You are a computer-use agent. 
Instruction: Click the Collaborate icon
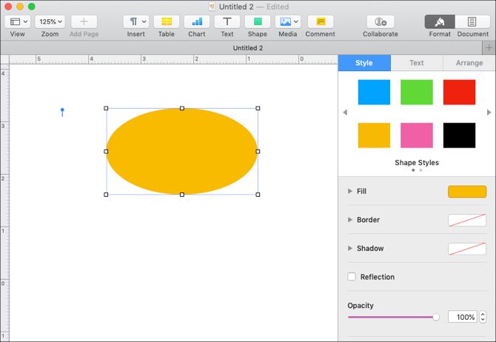coord(381,21)
